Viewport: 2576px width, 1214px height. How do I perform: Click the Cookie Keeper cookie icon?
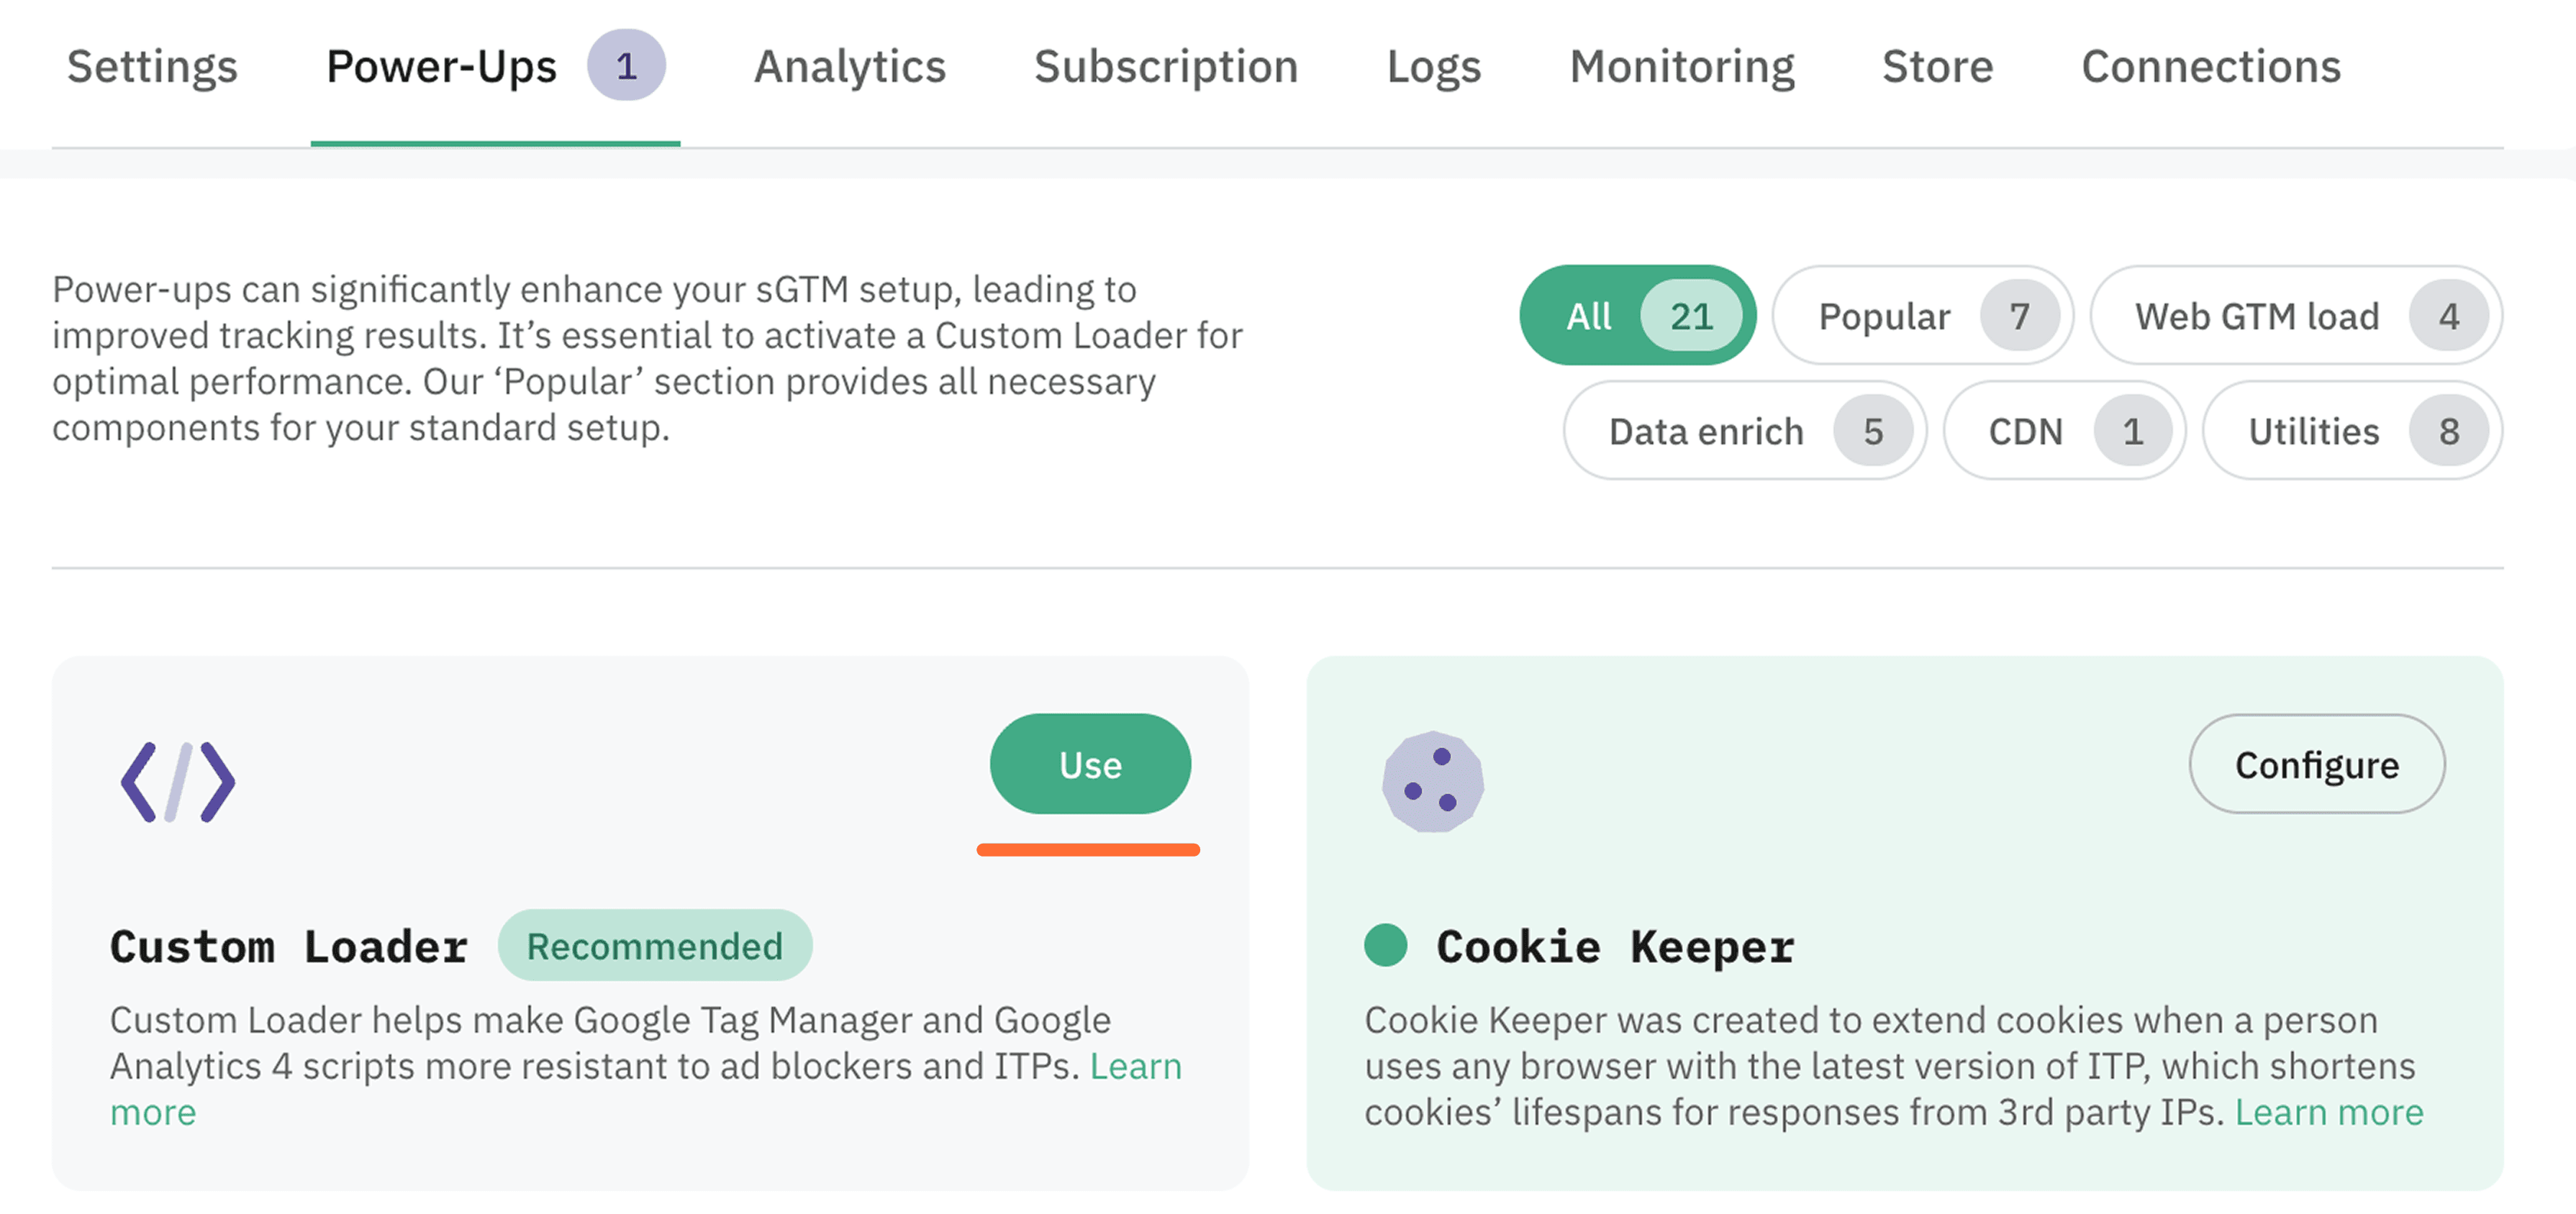[1432, 782]
